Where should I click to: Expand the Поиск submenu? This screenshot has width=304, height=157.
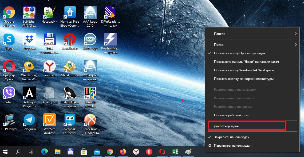pyautogui.click(x=252, y=45)
